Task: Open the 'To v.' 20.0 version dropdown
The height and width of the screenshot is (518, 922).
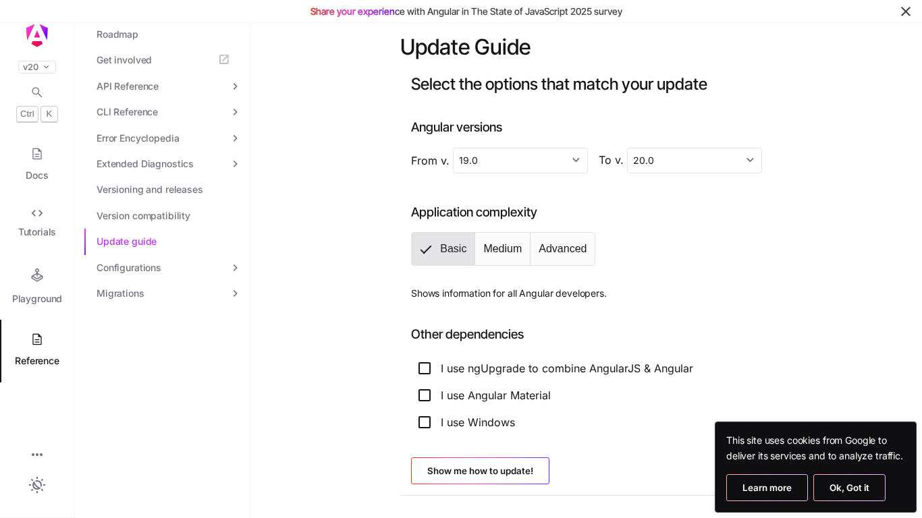Action: [x=694, y=161]
